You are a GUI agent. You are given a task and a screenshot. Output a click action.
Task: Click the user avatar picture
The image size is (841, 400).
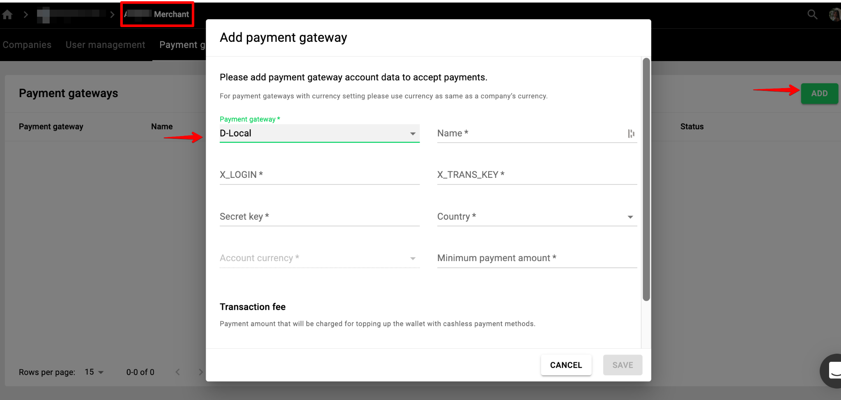[x=834, y=15]
